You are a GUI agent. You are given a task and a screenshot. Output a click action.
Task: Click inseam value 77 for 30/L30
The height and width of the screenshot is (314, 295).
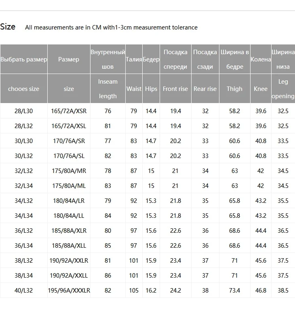point(108,141)
